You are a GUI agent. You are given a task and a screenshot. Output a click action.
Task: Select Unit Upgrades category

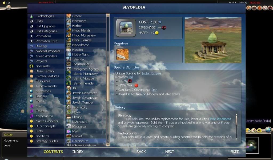pyautogui.click(x=46, y=26)
